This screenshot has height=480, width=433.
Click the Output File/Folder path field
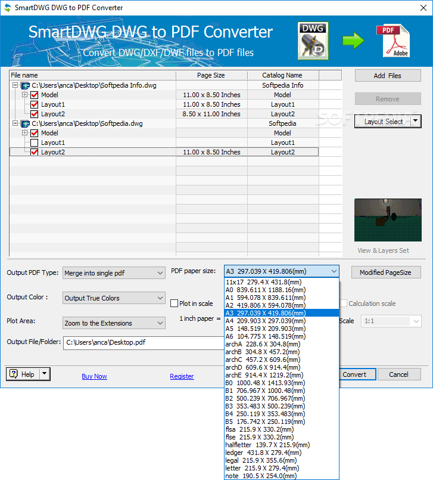(144, 342)
